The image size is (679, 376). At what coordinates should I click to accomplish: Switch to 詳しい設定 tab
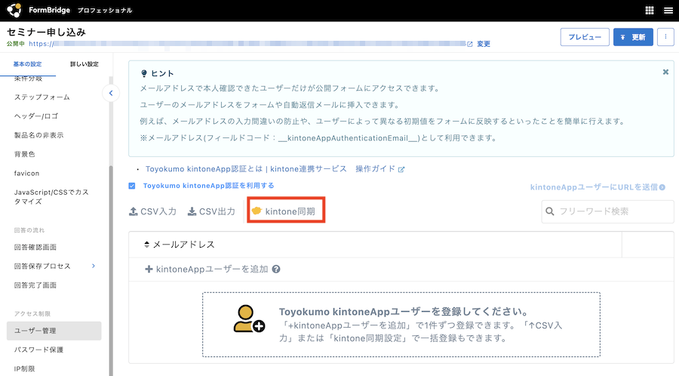point(84,64)
